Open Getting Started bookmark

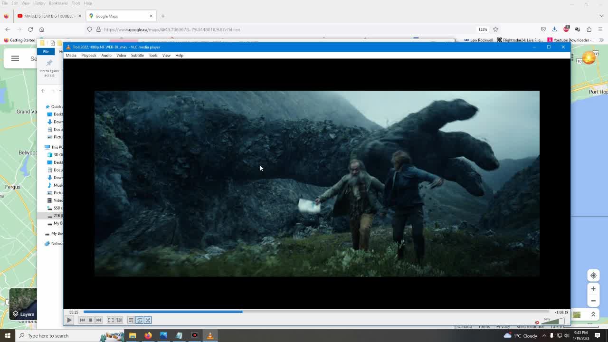19,40
